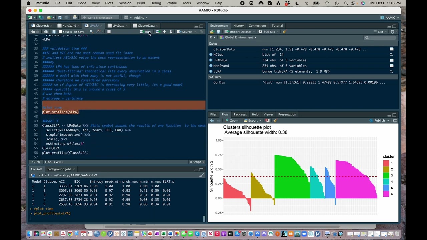Open the Addins dropdown
427x240 pixels.
coord(140,17)
